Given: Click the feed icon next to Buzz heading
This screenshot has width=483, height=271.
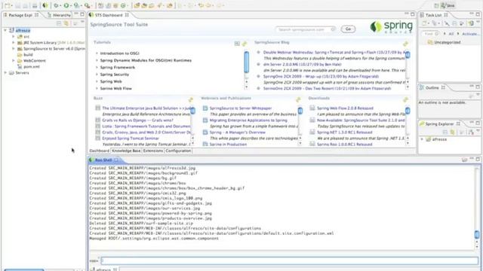Looking at the screenshot, I should point(191,99).
